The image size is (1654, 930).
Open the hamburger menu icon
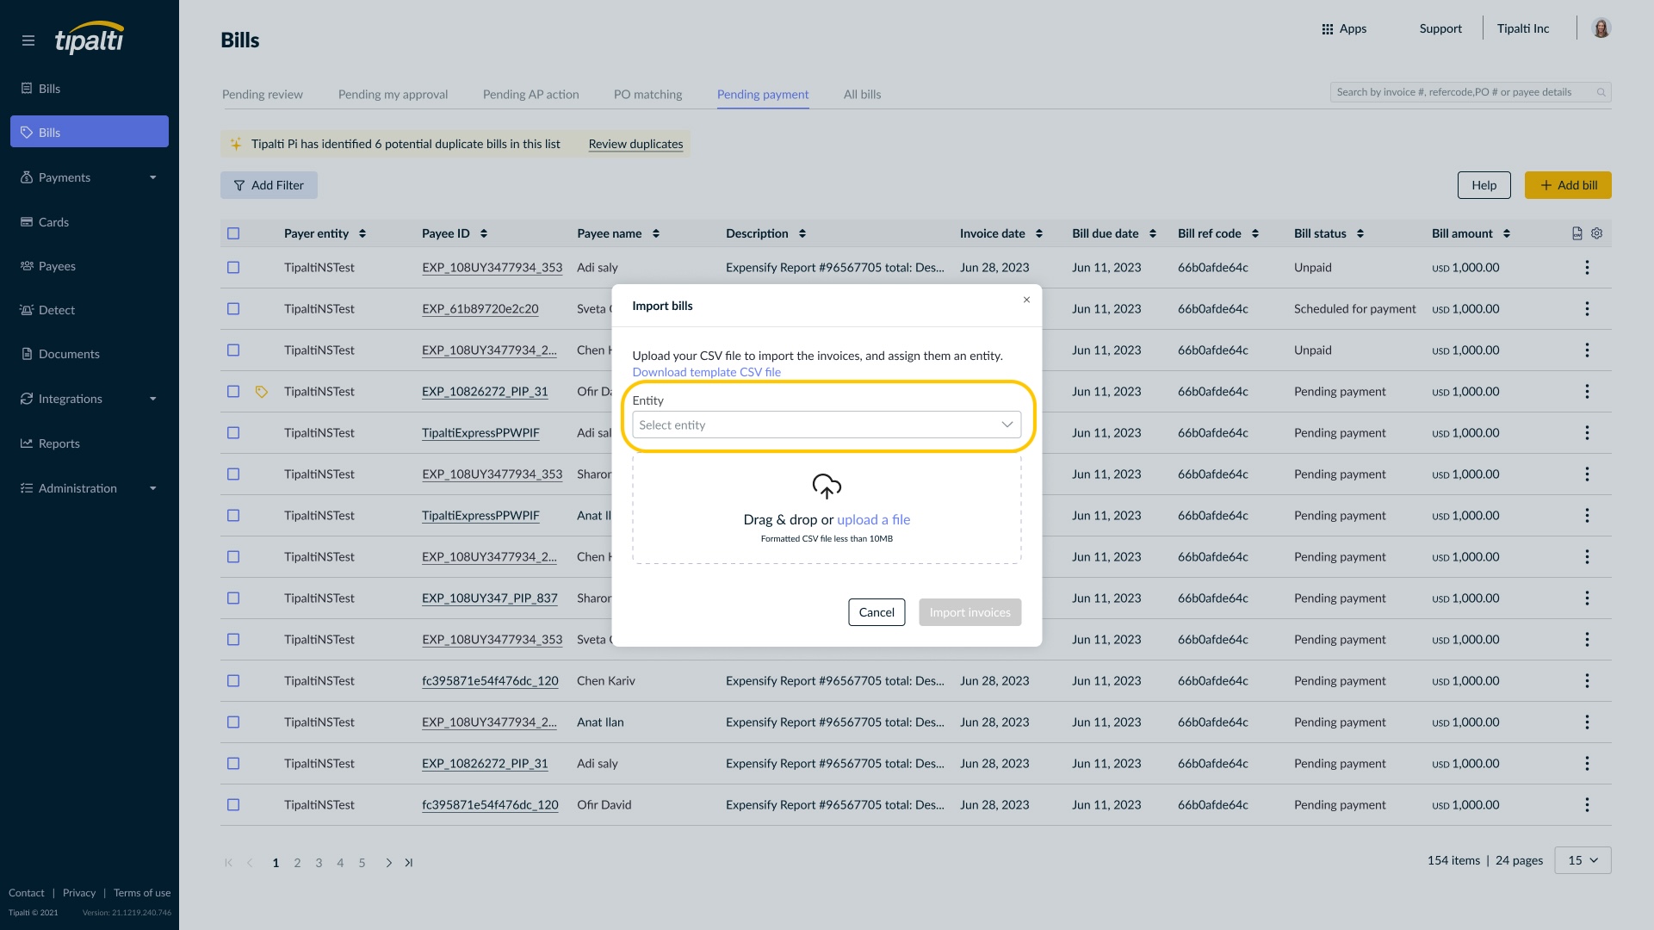[28, 40]
